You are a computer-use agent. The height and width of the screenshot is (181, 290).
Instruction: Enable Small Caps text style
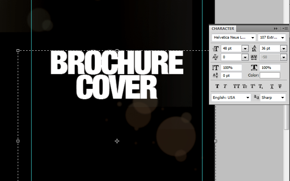pos(245,86)
